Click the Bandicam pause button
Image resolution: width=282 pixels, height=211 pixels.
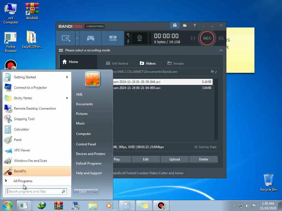coord(193,38)
